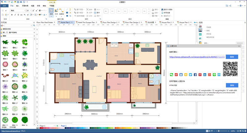247x133 pixels.
Task: Click the save icon in quick access bar
Action: tap(18, 2)
